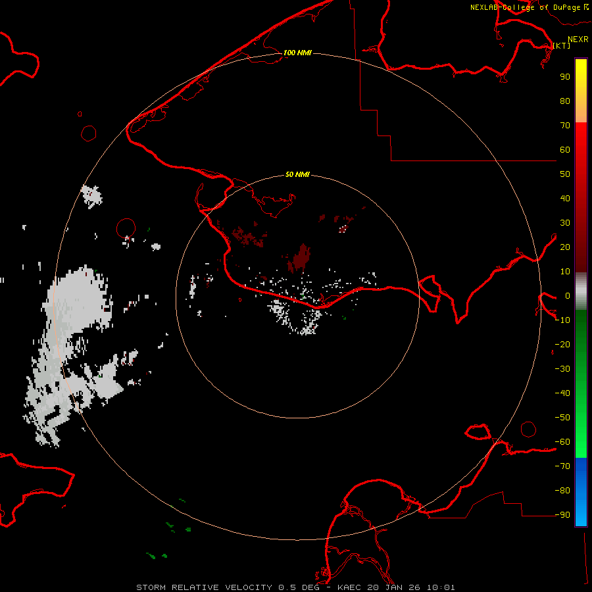This screenshot has width=592, height=592.
Task: Click the 30 value on velocity scale
Action: pyautogui.click(x=565, y=223)
